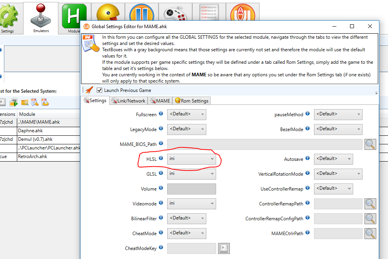Open the Modules tab with green H icon
The image size is (388, 259).
click(74, 19)
